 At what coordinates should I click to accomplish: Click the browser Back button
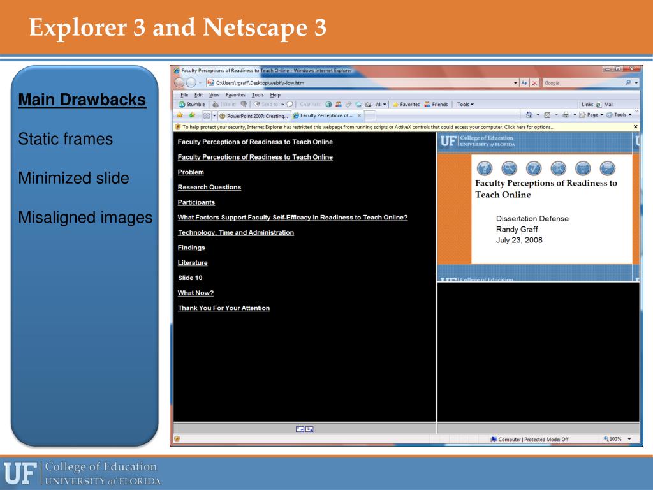(x=179, y=82)
